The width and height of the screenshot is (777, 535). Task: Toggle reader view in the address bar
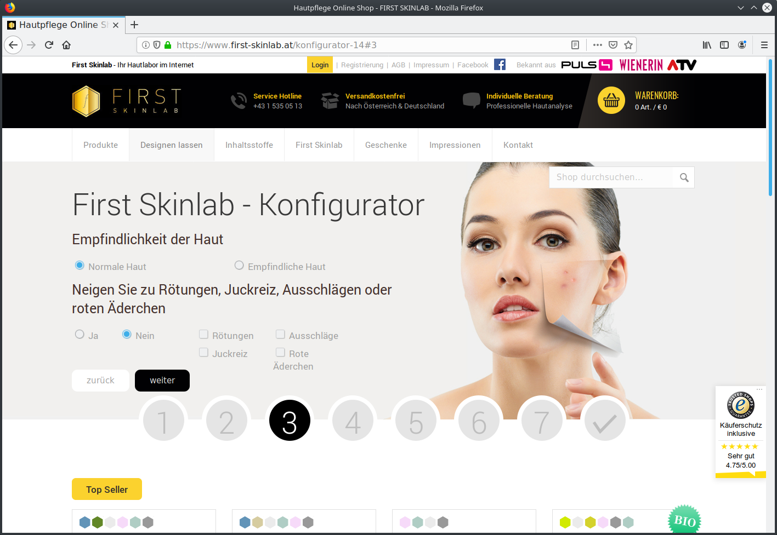pos(575,45)
